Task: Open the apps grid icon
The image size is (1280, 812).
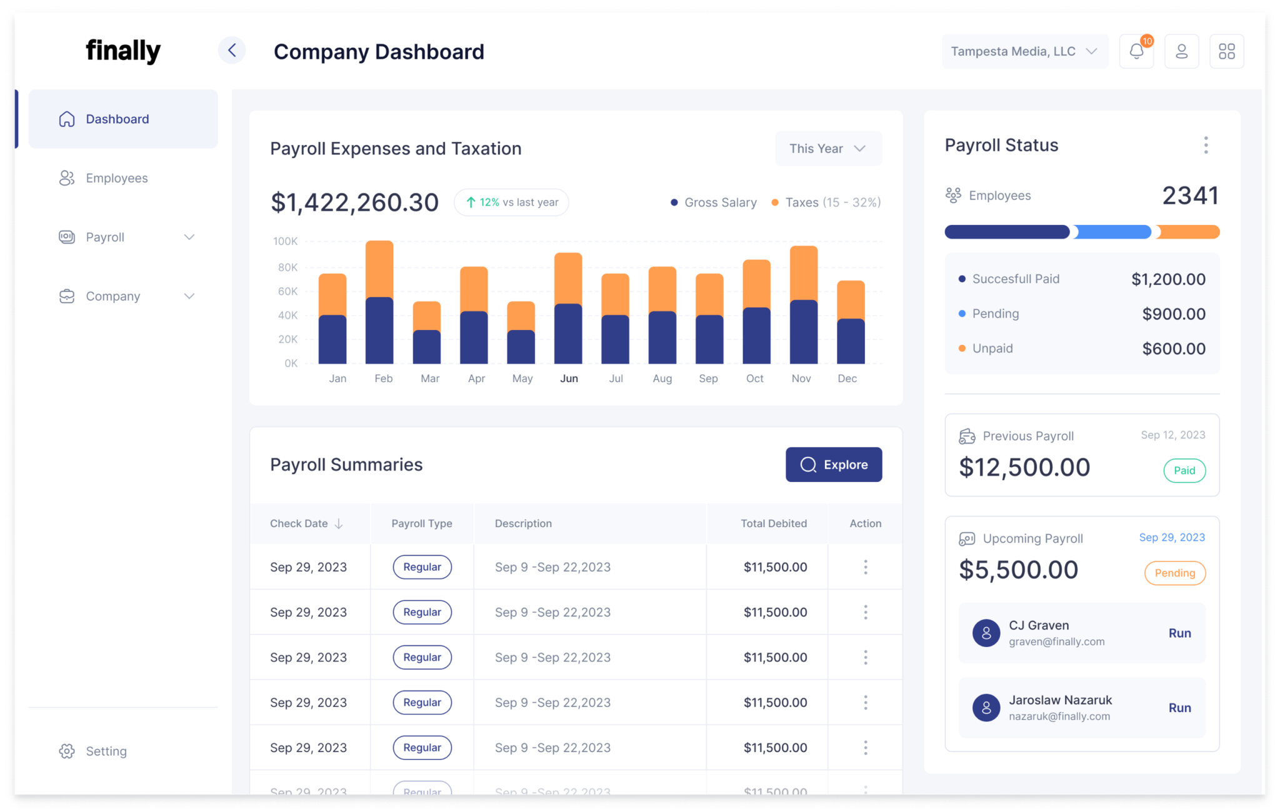Action: [1226, 51]
